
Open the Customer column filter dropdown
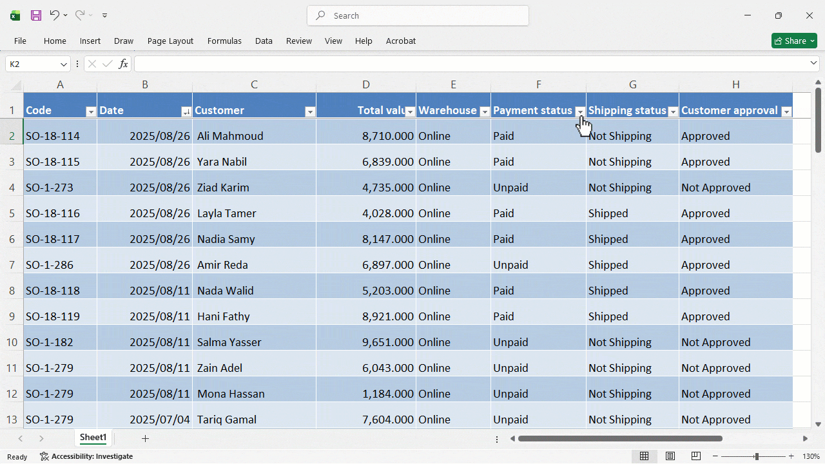pyautogui.click(x=310, y=111)
